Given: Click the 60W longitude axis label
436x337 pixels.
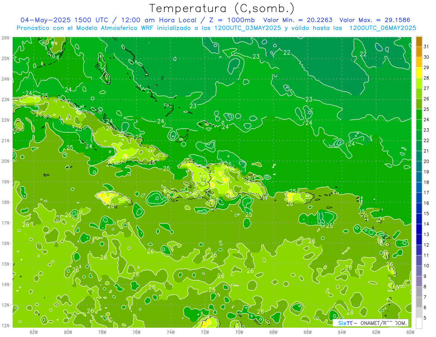Looking at the screenshot, I should [x=410, y=332].
